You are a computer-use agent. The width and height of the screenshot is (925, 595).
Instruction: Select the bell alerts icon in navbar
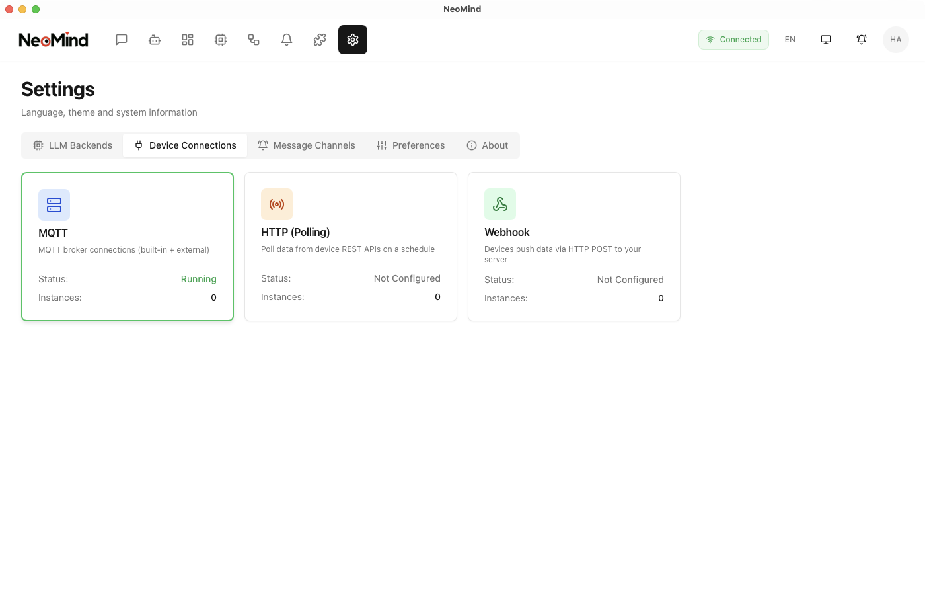(287, 40)
